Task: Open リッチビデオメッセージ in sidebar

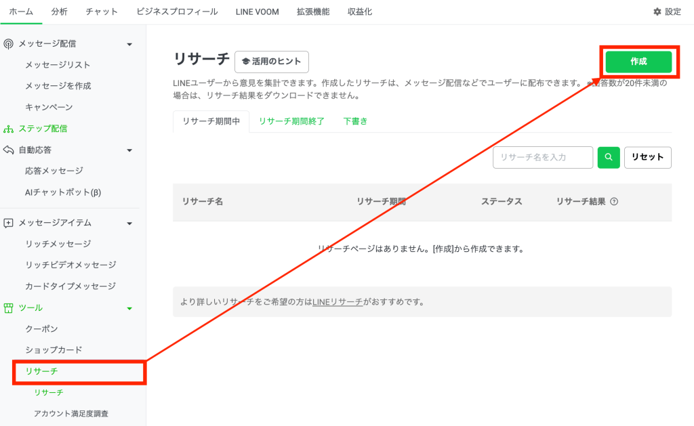Action: point(70,265)
